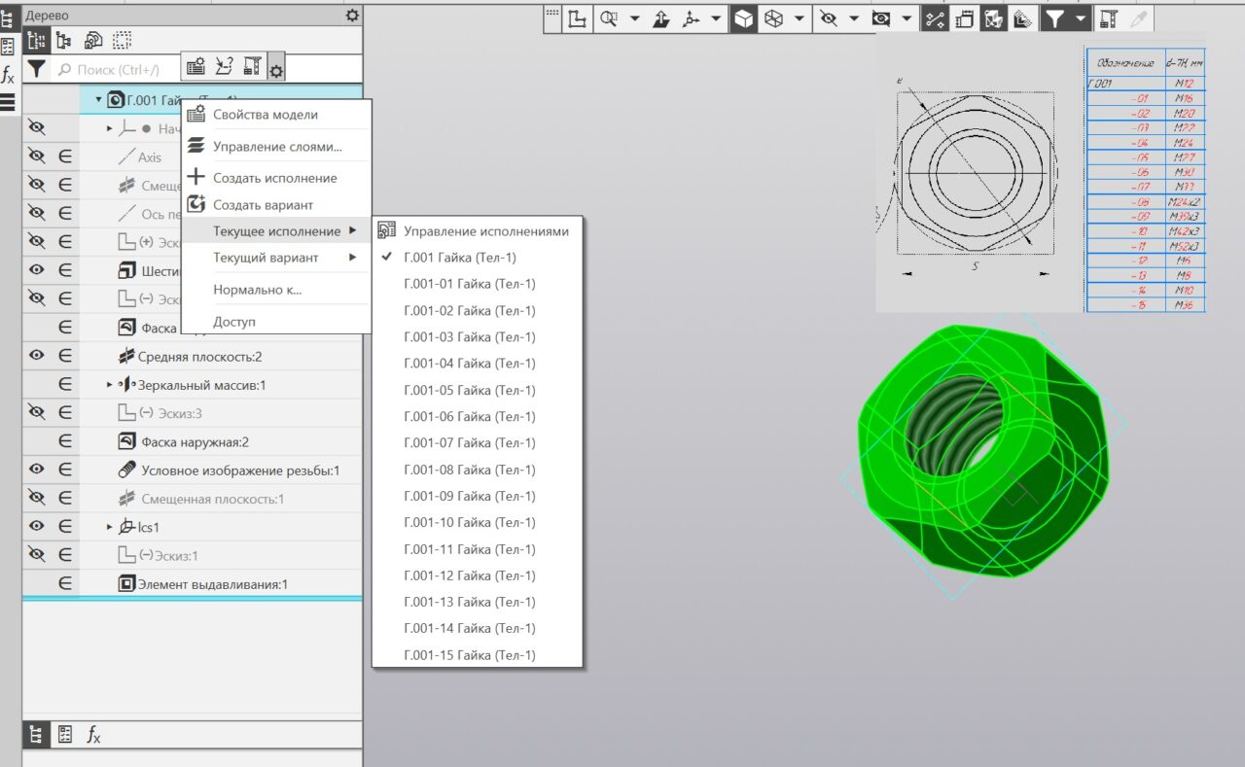Show the hidden Axis element via eye

coord(36,157)
